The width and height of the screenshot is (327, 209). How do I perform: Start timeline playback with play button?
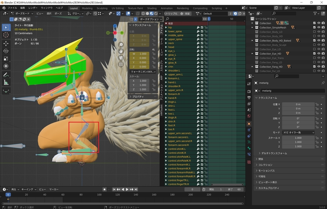pyautogui.click(x=127, y=189)
